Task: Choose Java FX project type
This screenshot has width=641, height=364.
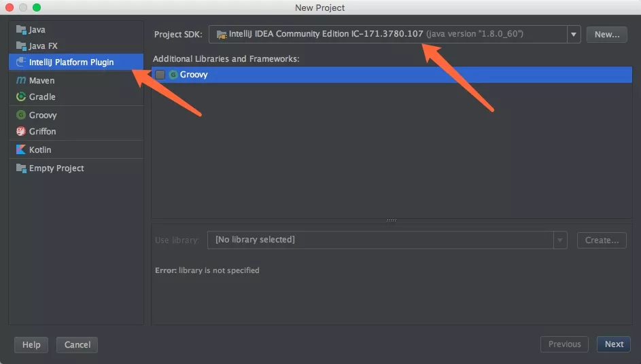Action: click(x=43, y=46)
